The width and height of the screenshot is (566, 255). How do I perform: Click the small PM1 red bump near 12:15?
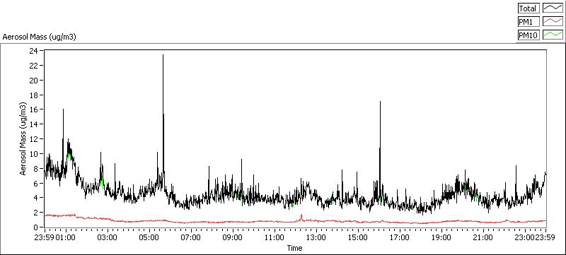pyautogui.click(x=301, y=217)
